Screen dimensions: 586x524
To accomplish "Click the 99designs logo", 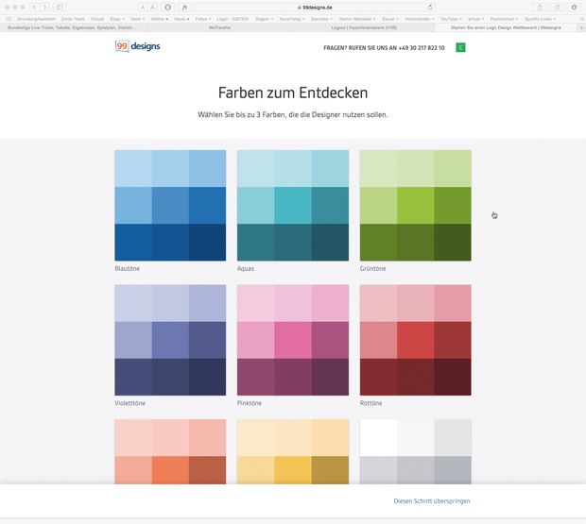I will (138, 46).
